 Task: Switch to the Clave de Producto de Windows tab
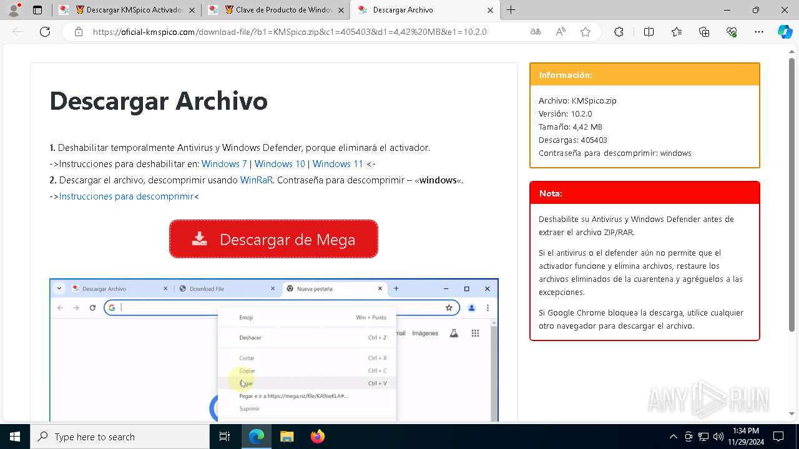click(275, 10)
